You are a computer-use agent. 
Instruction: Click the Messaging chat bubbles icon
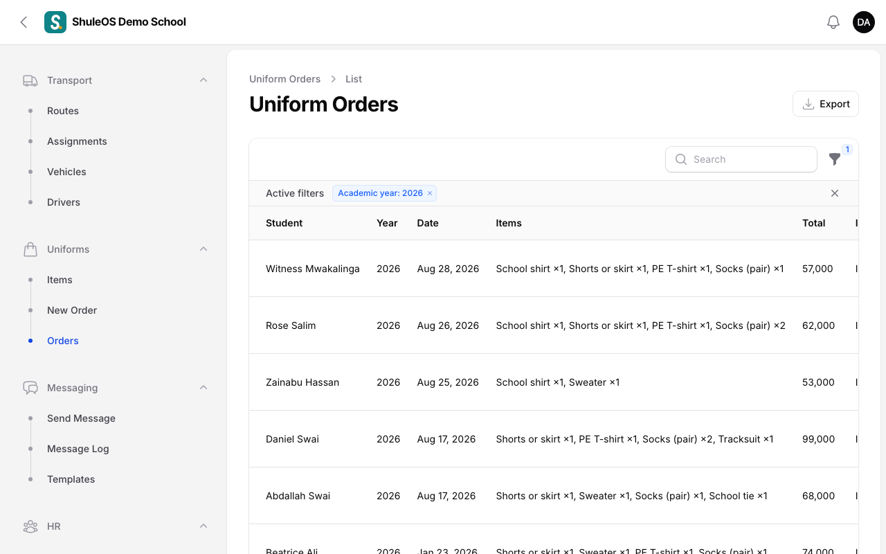(30, 388)
